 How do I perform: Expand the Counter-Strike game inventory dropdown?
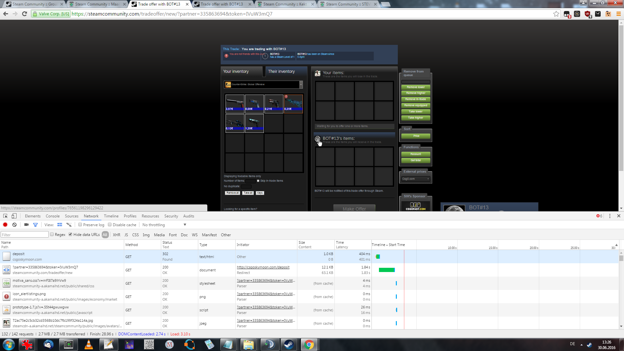264,84
